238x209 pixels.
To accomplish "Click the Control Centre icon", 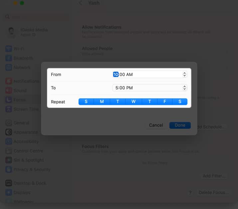I will [x=9, y=151].
